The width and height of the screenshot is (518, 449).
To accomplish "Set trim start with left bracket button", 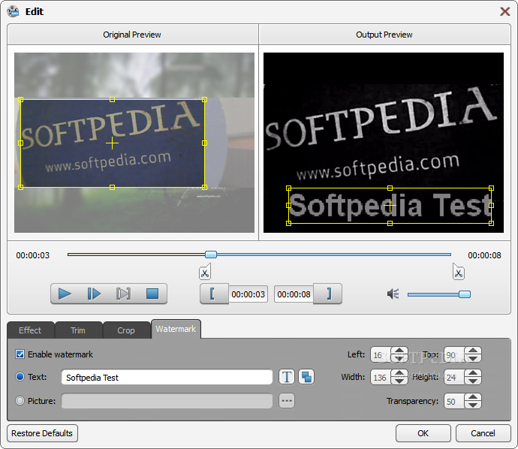I will pyautogui.click(x=214, y=294).
